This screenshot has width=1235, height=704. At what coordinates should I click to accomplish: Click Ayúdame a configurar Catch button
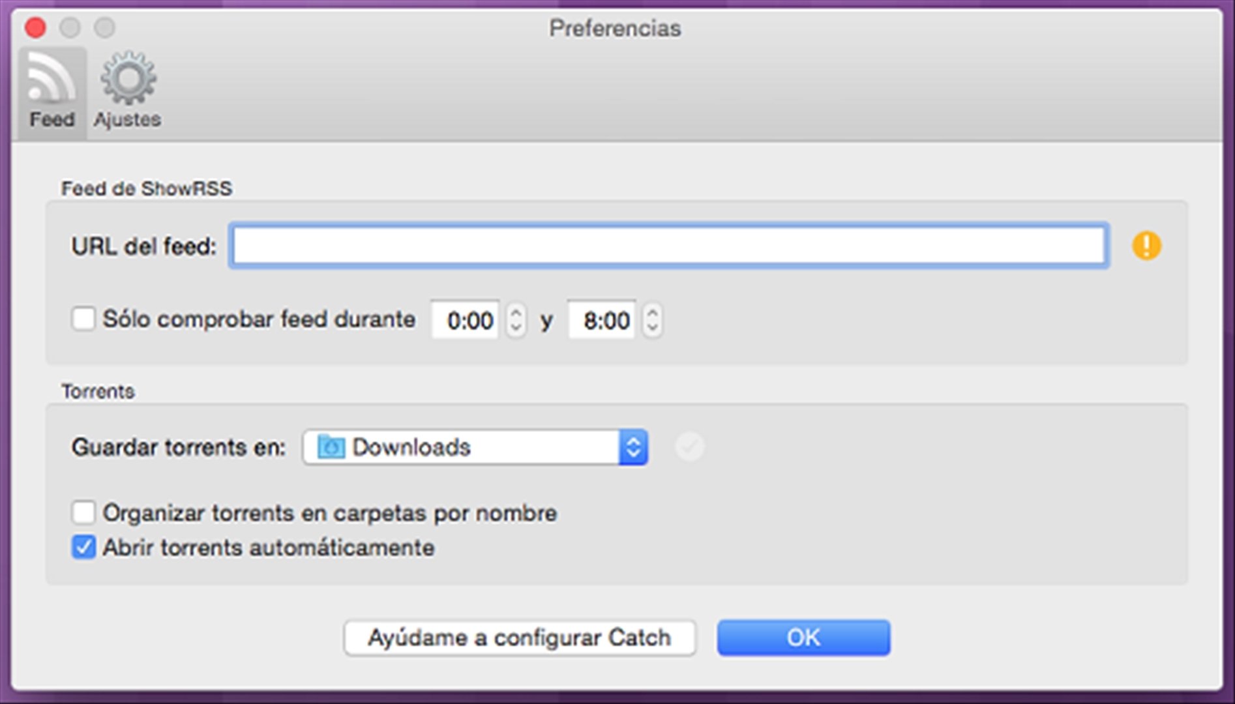coord(520,638)
